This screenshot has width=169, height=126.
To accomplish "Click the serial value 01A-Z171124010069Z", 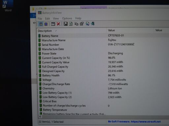I will click(121, 44).
